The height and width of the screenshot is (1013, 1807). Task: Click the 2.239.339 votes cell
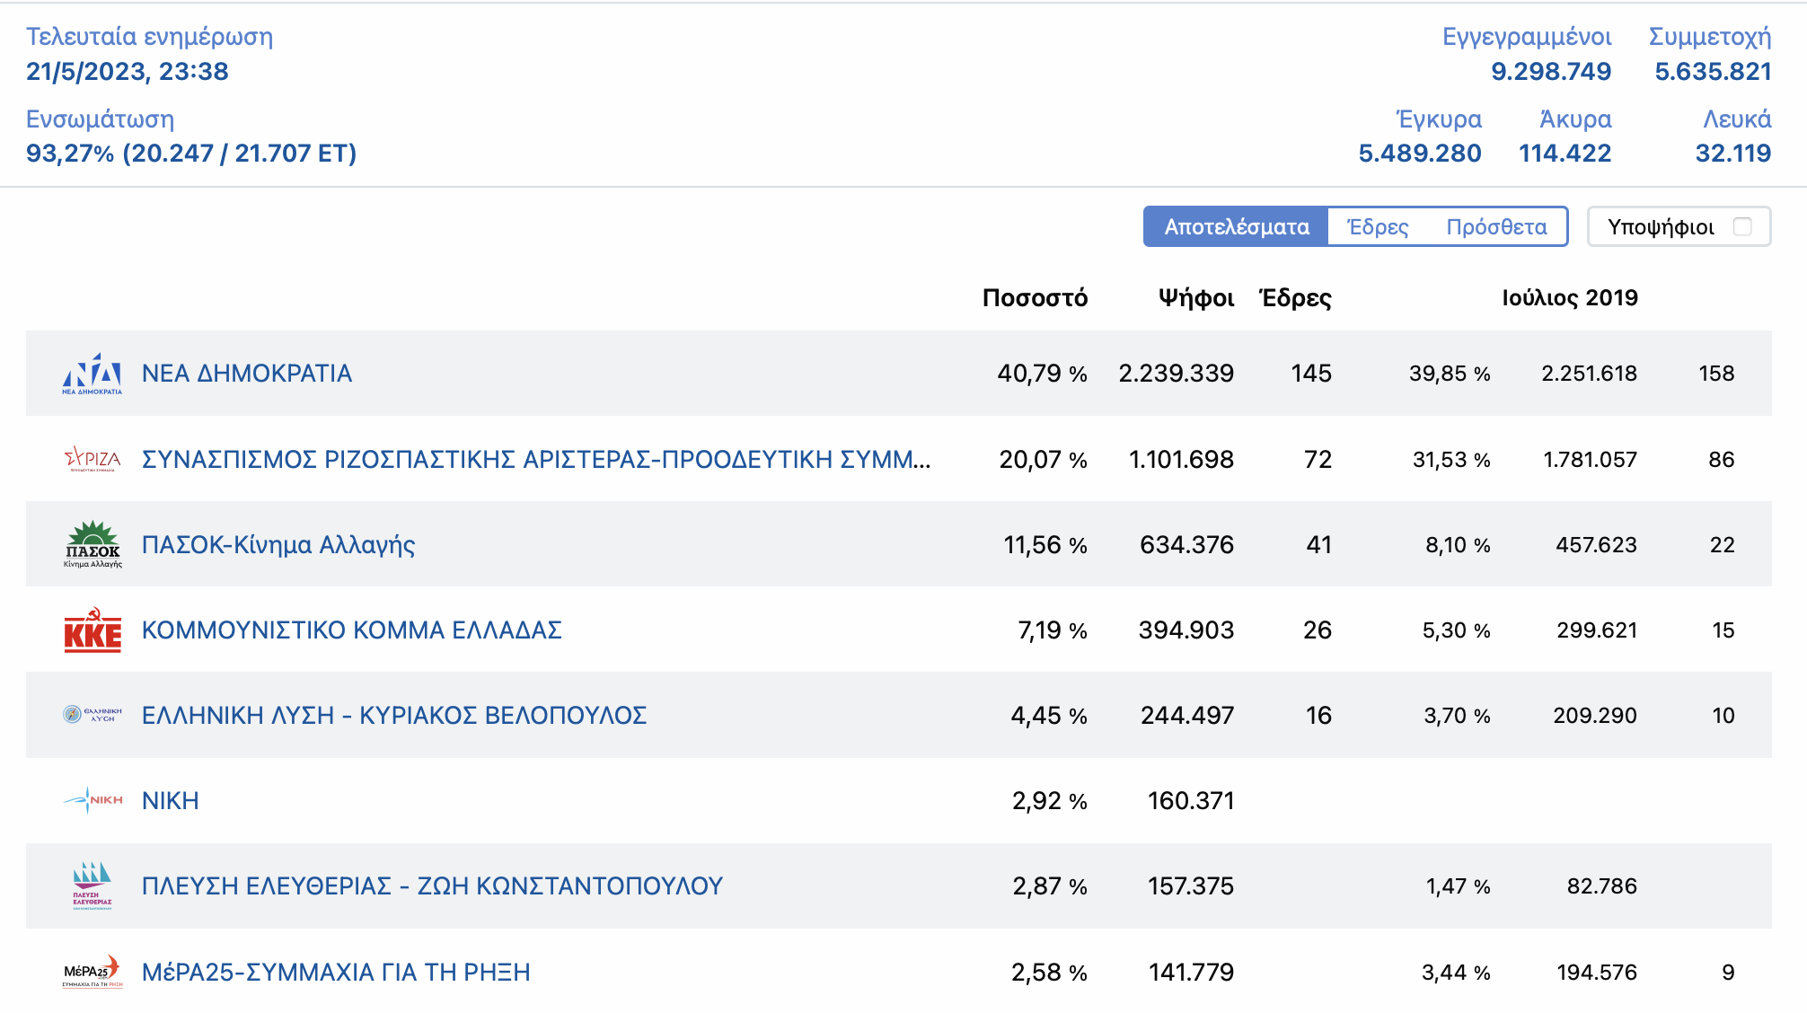pyautogui.click(x=1177, y=374)
